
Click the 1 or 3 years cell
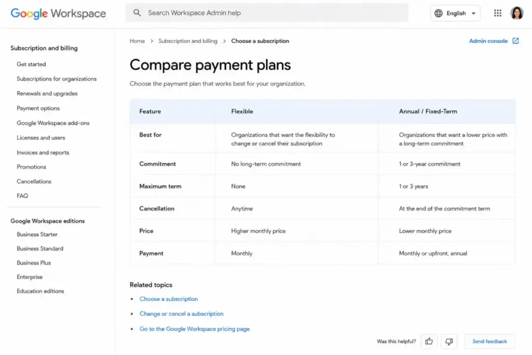pos(414,186)
